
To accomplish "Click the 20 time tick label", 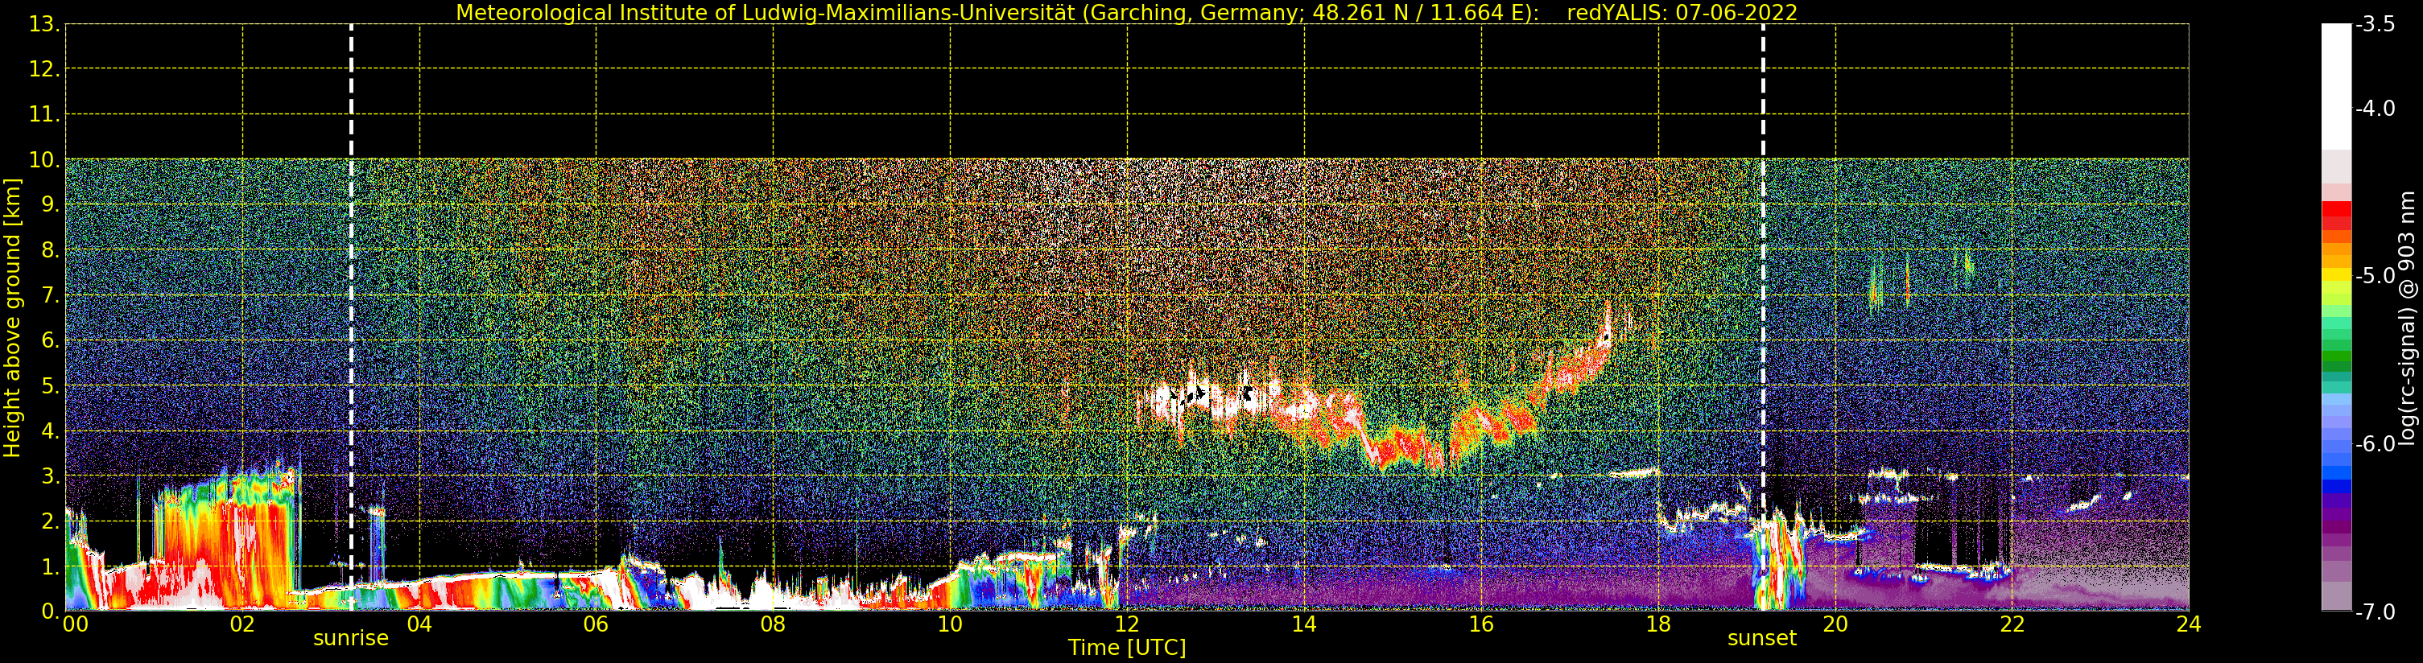I will click(1835, 624).
